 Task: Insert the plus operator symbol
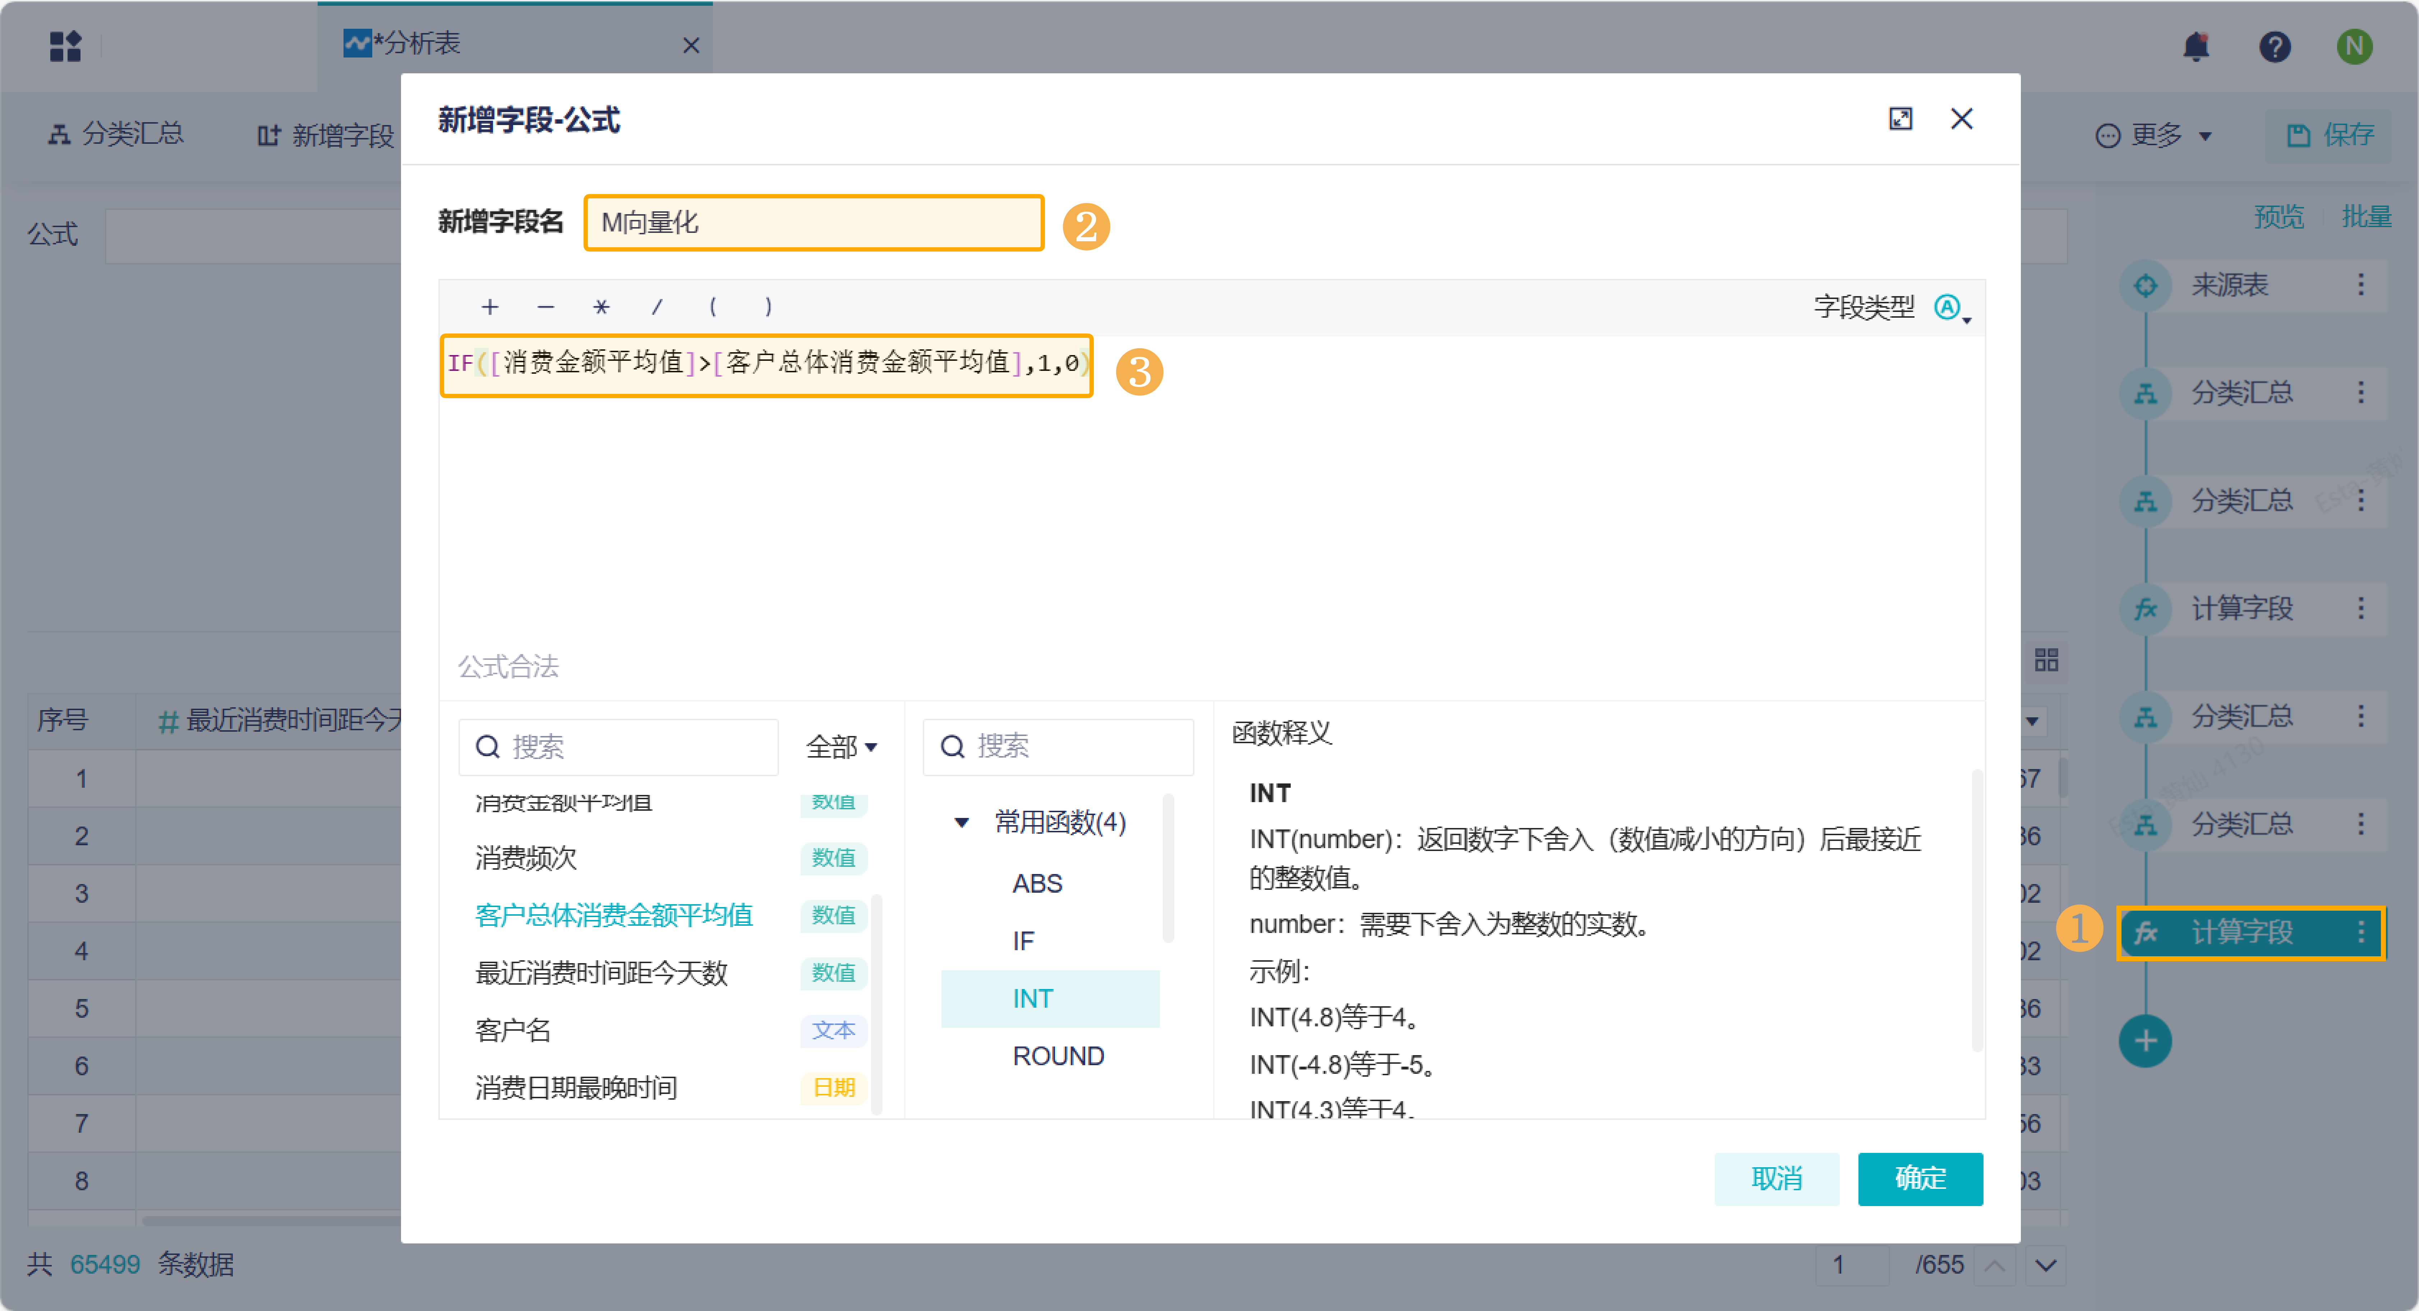pos(489,307)
